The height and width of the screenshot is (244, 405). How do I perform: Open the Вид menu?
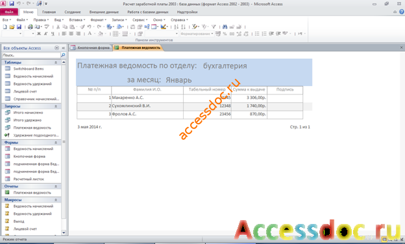click(59, 20)
